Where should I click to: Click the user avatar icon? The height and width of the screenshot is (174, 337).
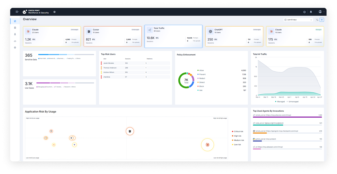[x=320, y=12]
